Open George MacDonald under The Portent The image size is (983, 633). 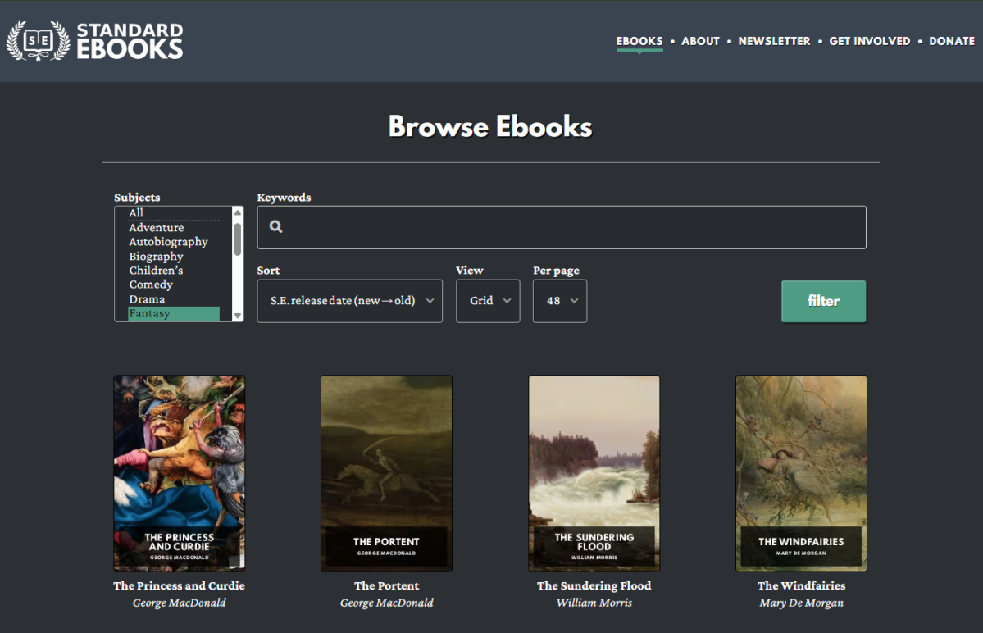pyautogui.click(x=386, y=603)
